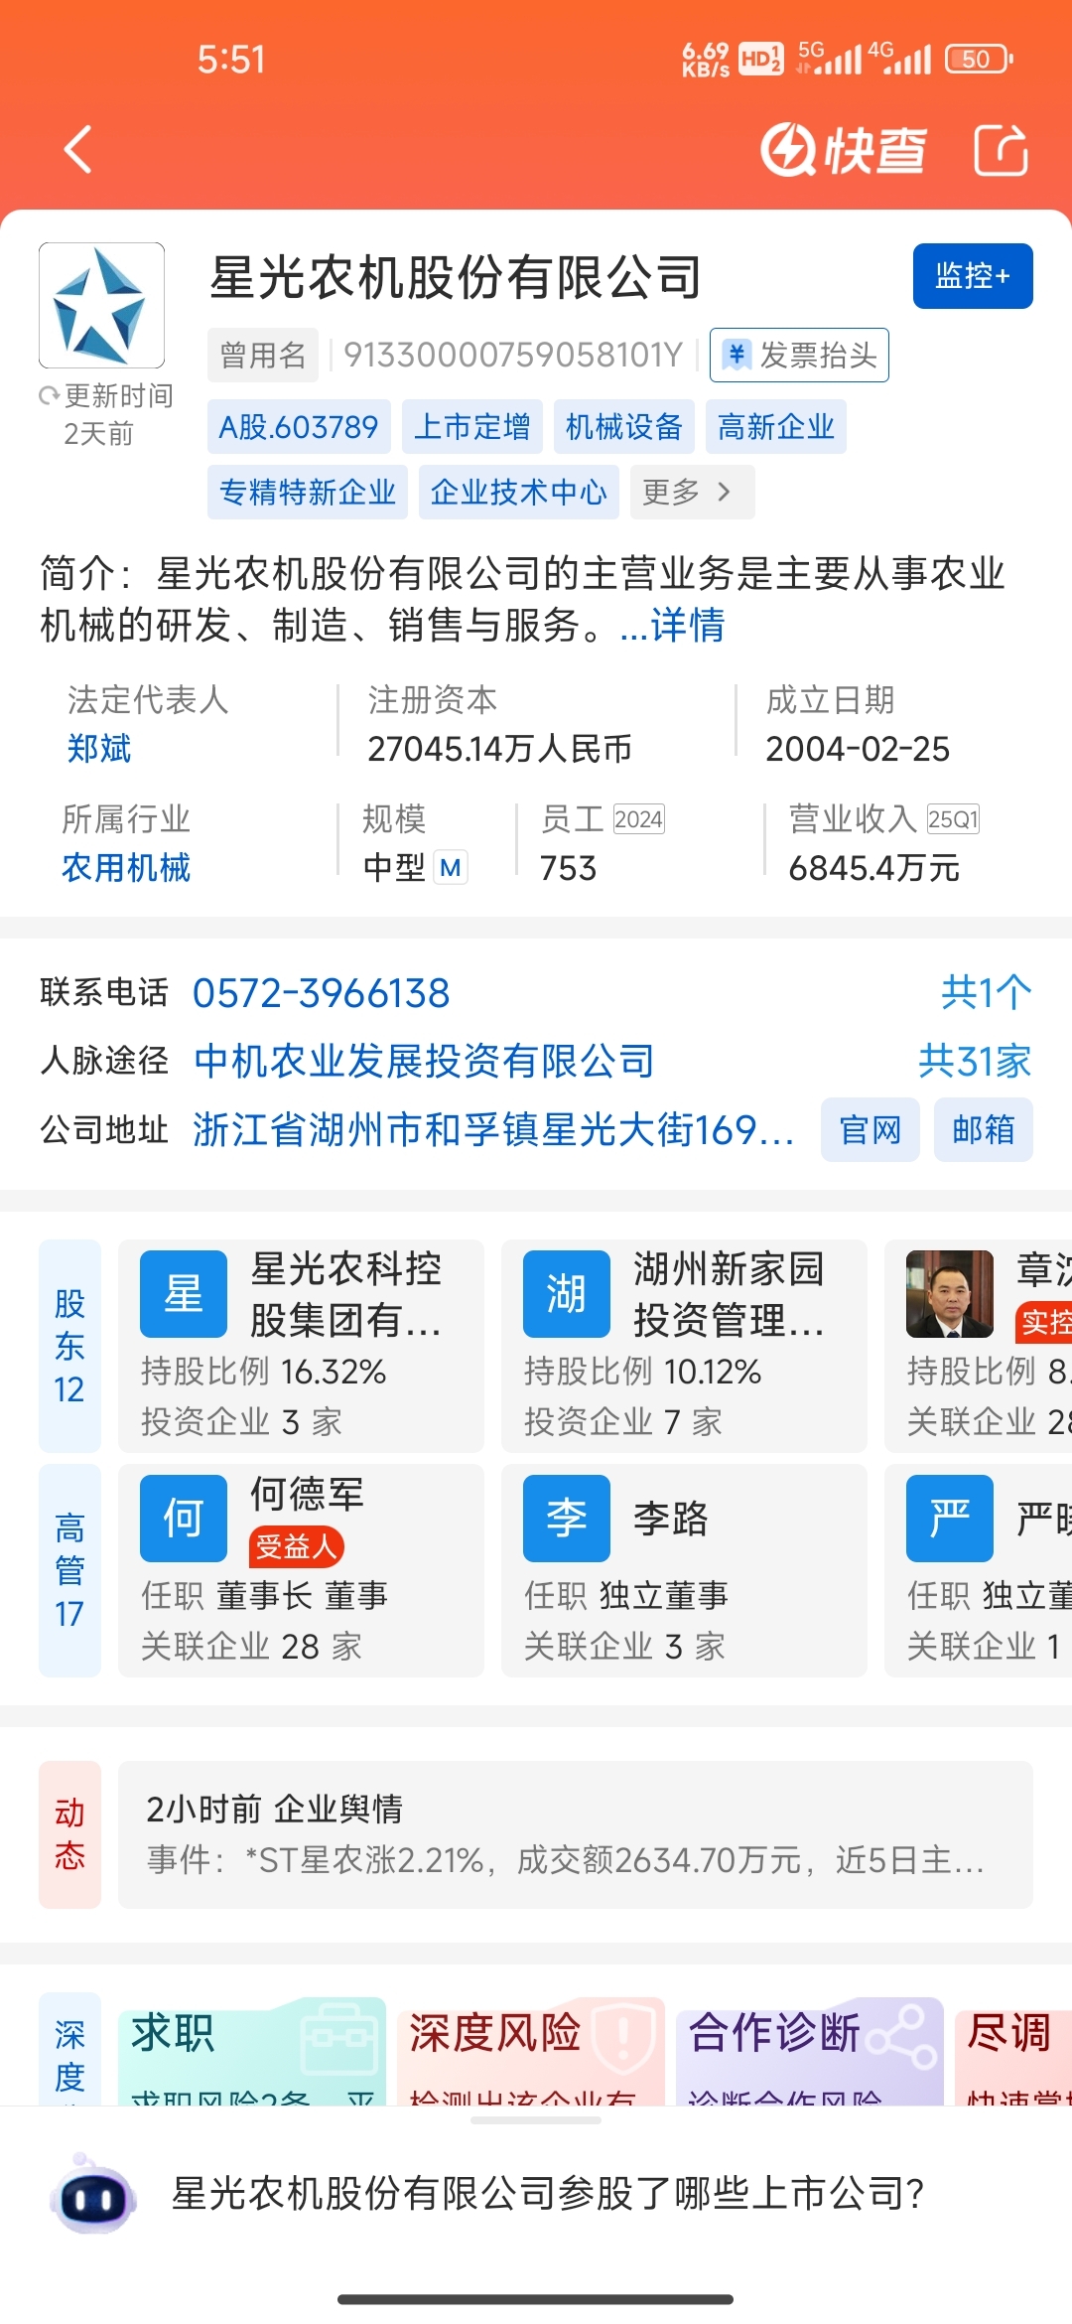Image resolution: width=1072 pixels, height=2324 pixels.
Task: Tap the 5G signal strength icon
Action: pyautogui.click(x=830, y=59)
